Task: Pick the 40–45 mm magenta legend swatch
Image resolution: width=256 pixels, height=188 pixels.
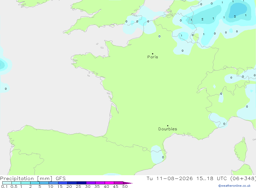Action: [x=109, y=183]
